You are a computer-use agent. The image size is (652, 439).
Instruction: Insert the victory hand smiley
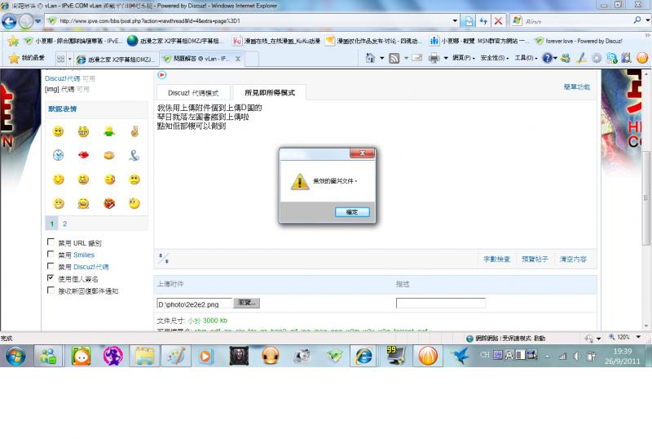click(134, 131)
